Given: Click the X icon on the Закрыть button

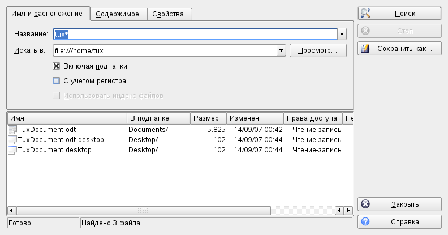Looking at the screenshot, I should 365,204.
